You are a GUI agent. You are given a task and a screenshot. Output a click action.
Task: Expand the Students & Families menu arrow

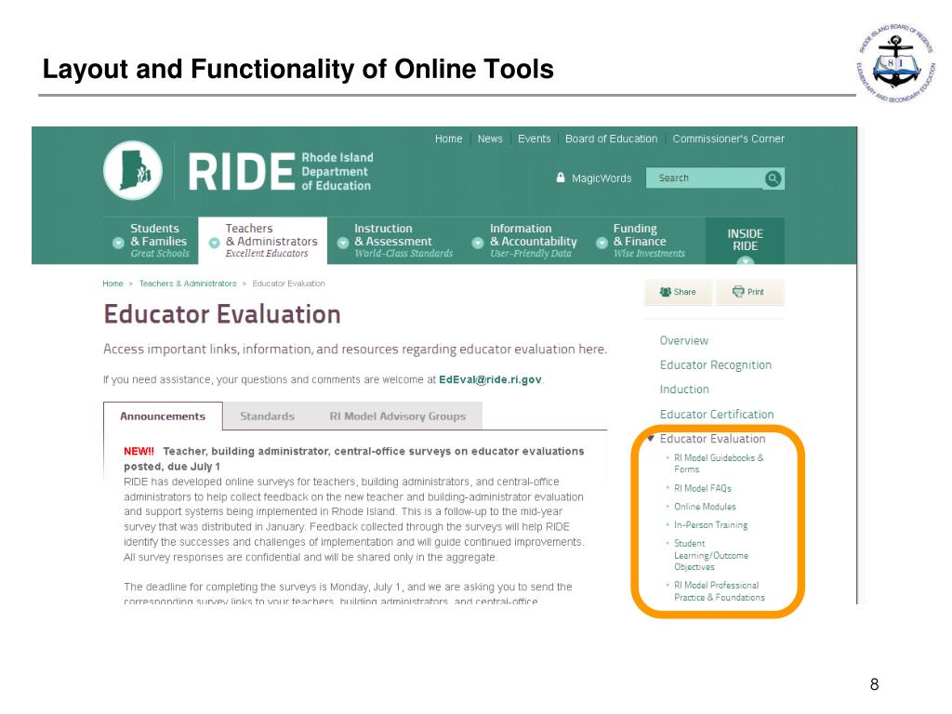click(x=118, y=243)
